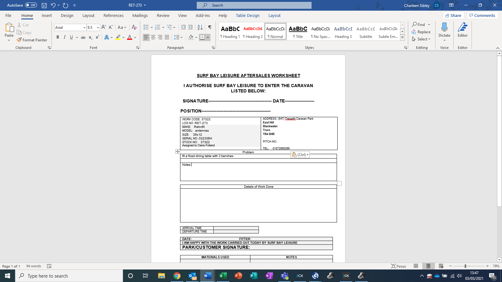Save document with the floppy disk icon
This screenshot has width=502, height=282.
tap(44, 5)
